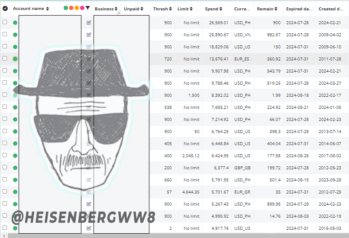349x238 pixels.
Task: Filter by the orange status color dot in the header
Action: tap(77, 8)
